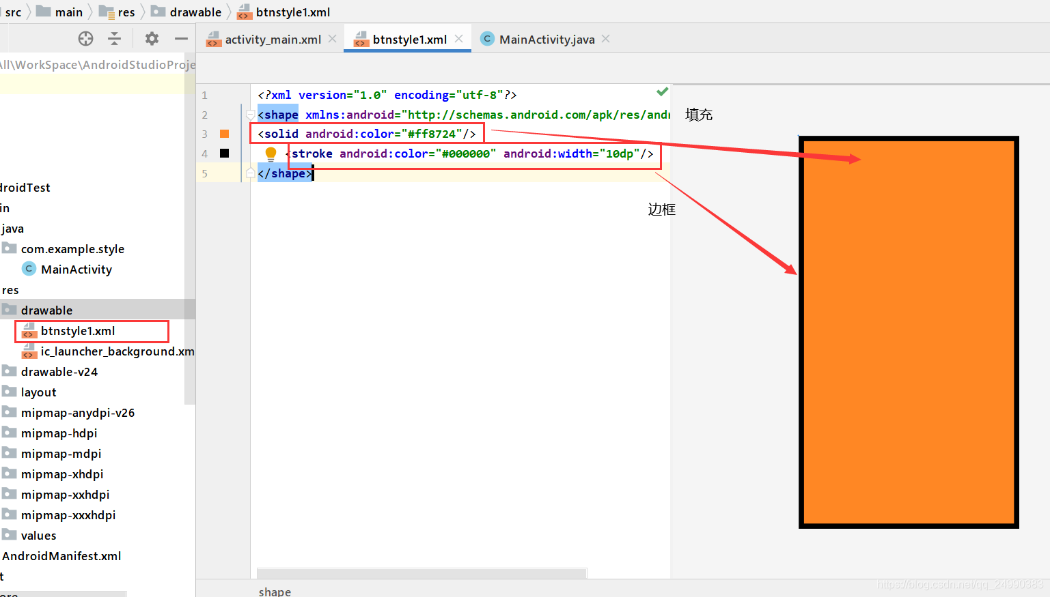Click the layout folder icon
The image size is (1050, 597).
[10, 392]
